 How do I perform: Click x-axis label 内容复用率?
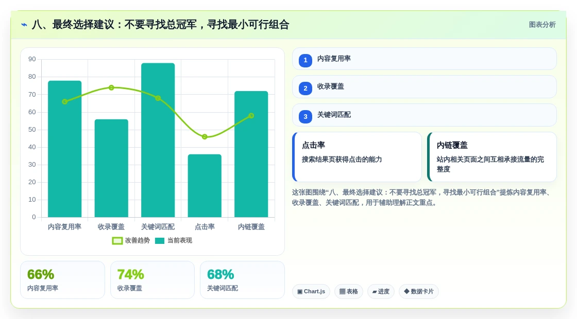point(65,227)
